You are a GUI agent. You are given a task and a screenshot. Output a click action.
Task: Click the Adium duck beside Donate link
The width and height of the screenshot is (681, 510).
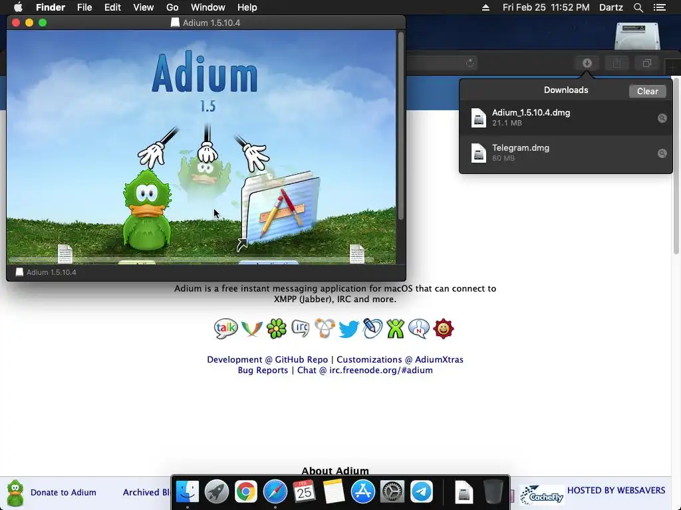(15, 493)
